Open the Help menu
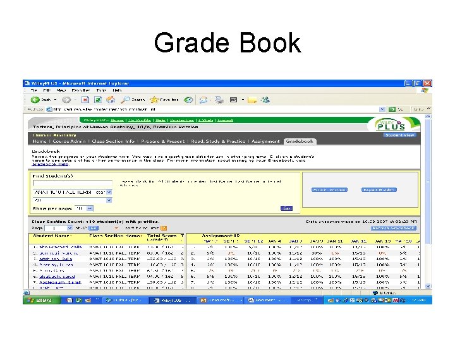Screen dimensions: 455x341 click(117, 90)
